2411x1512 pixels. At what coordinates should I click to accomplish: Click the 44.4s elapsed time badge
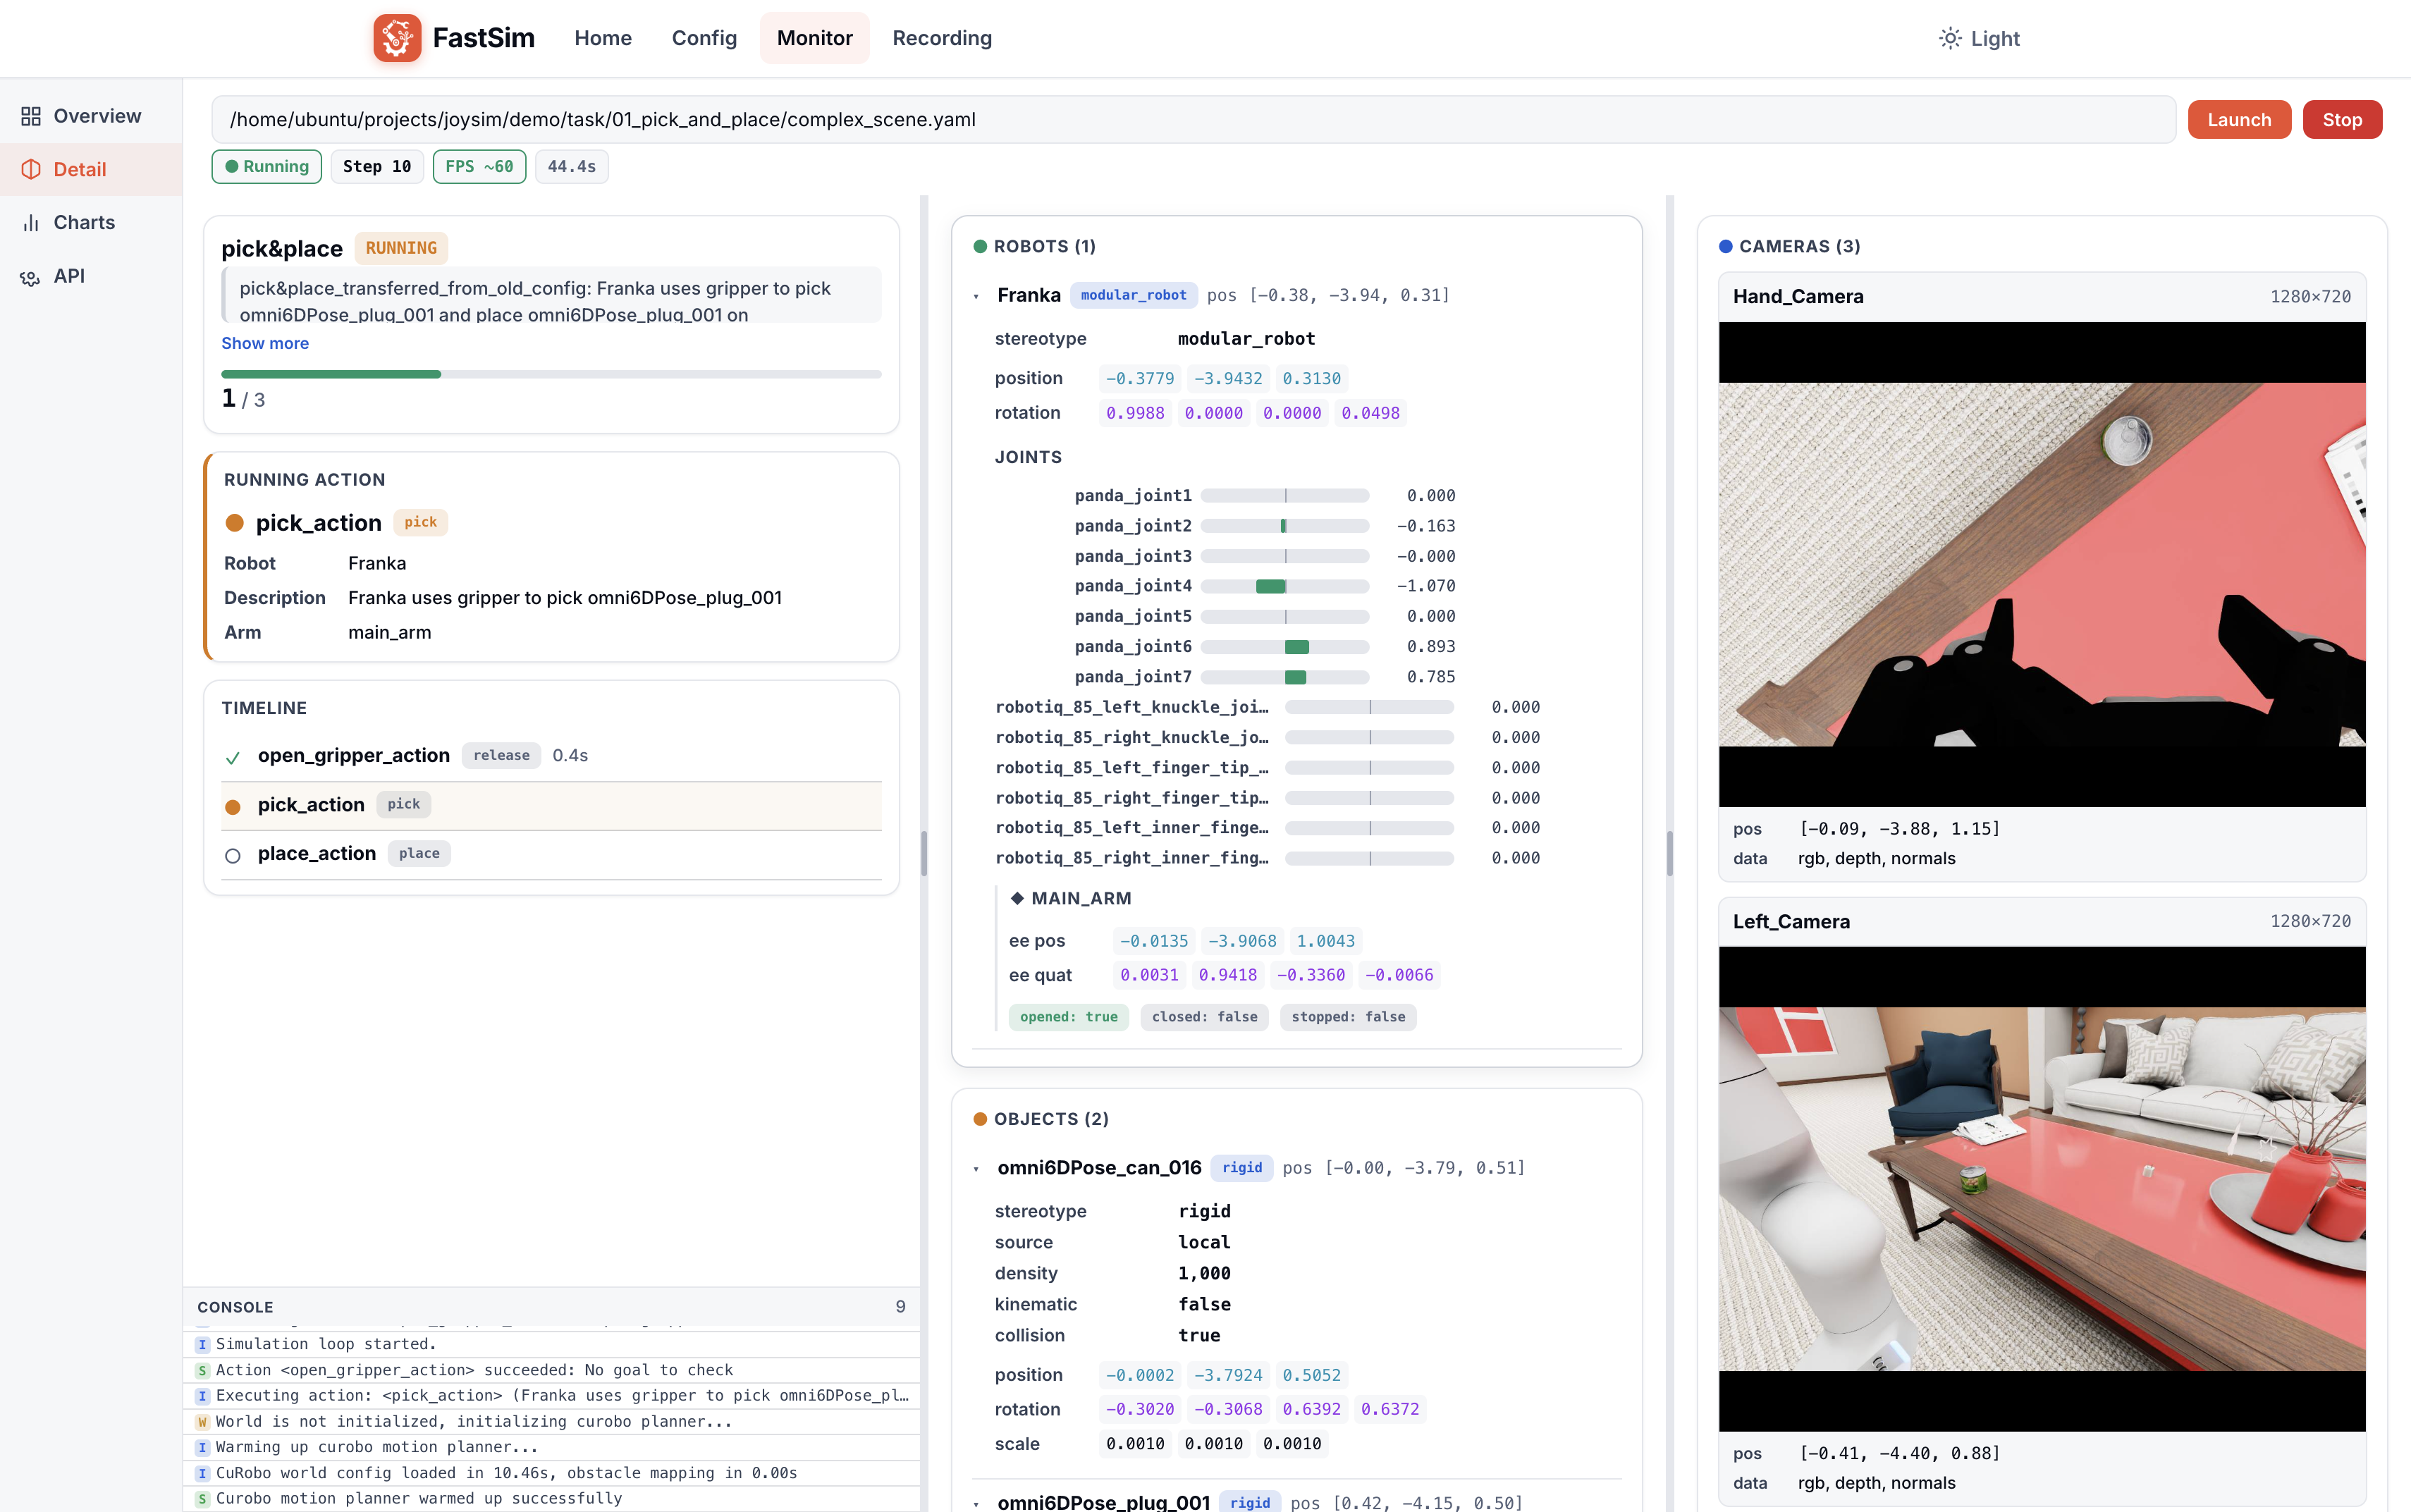(x=571, y=166)
